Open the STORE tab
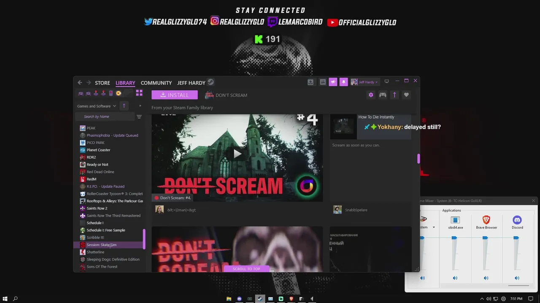 pyautogui.click(x=103, y=83)
